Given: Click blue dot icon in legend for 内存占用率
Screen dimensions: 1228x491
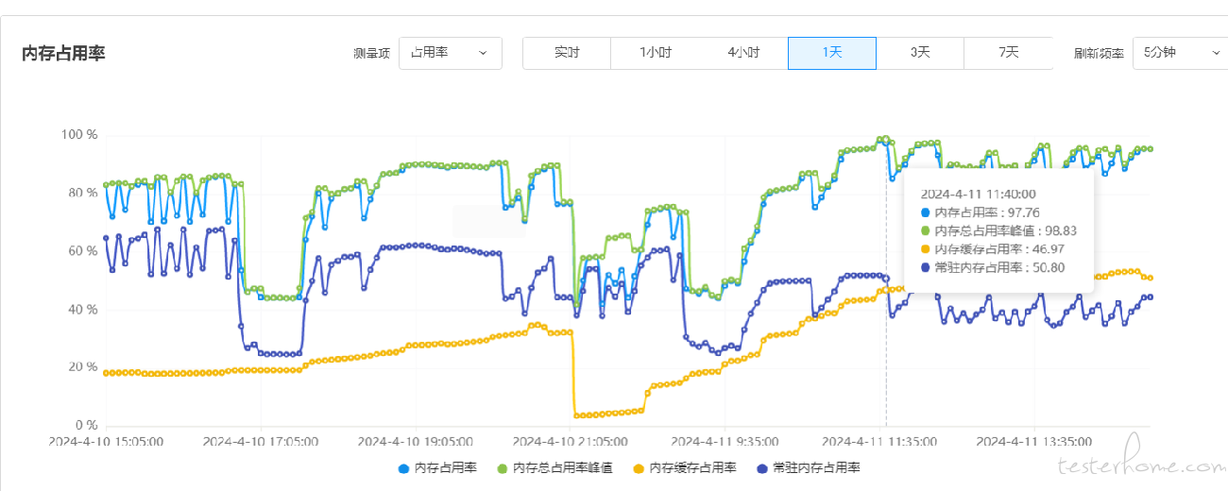Looking at the screenshot, I should pos(404,468).
